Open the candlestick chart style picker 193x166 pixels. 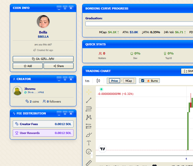point(98,81)
